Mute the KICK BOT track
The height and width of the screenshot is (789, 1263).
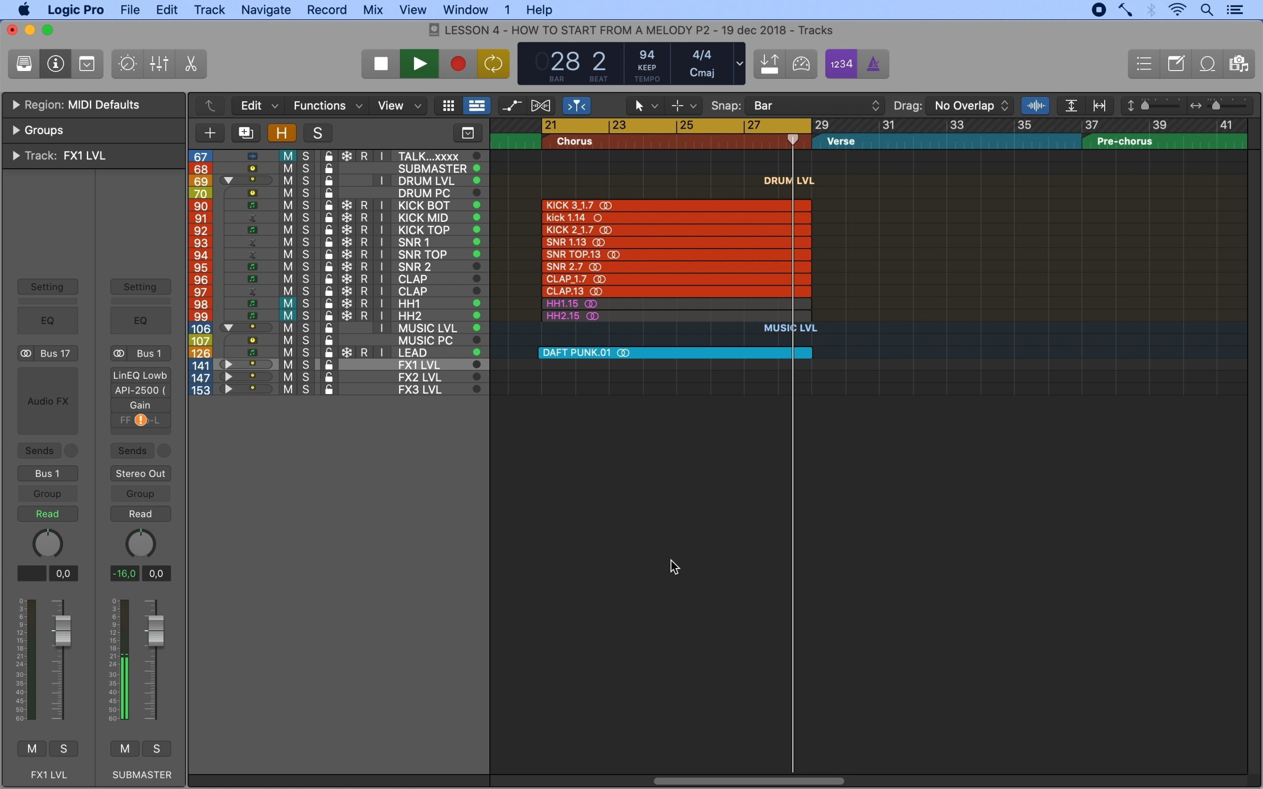pyautogui.click(x=288, y=206)
